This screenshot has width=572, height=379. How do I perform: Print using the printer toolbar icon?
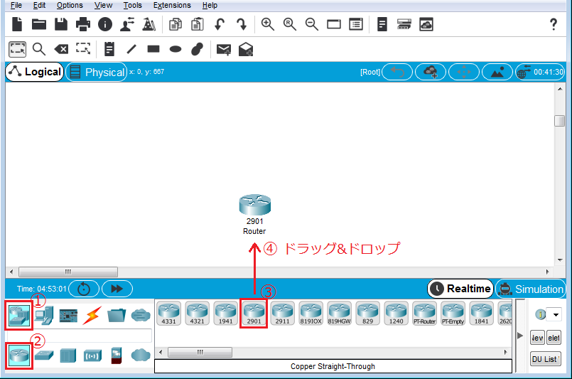point(83,24)
